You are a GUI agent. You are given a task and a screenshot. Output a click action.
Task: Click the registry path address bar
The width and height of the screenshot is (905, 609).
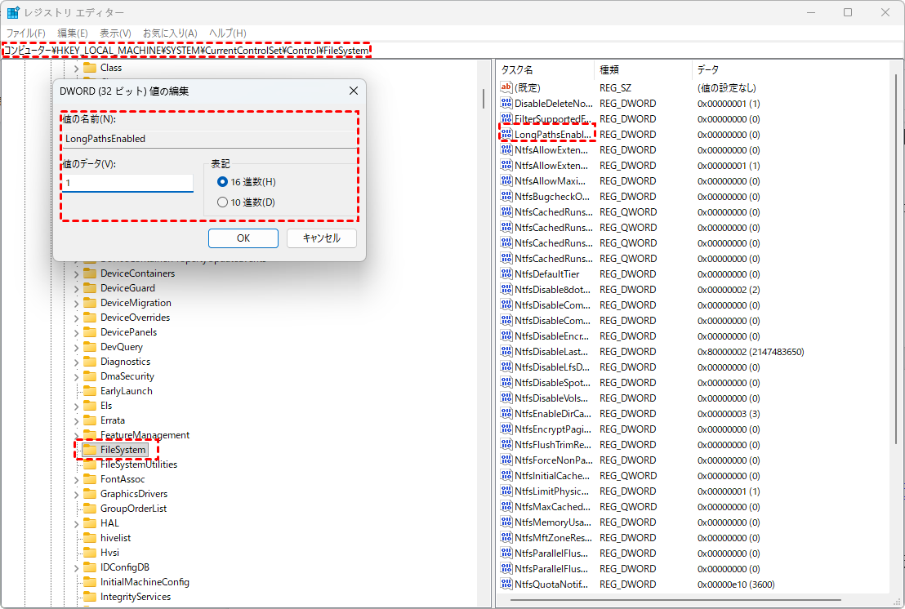click(x=452, y=50)
